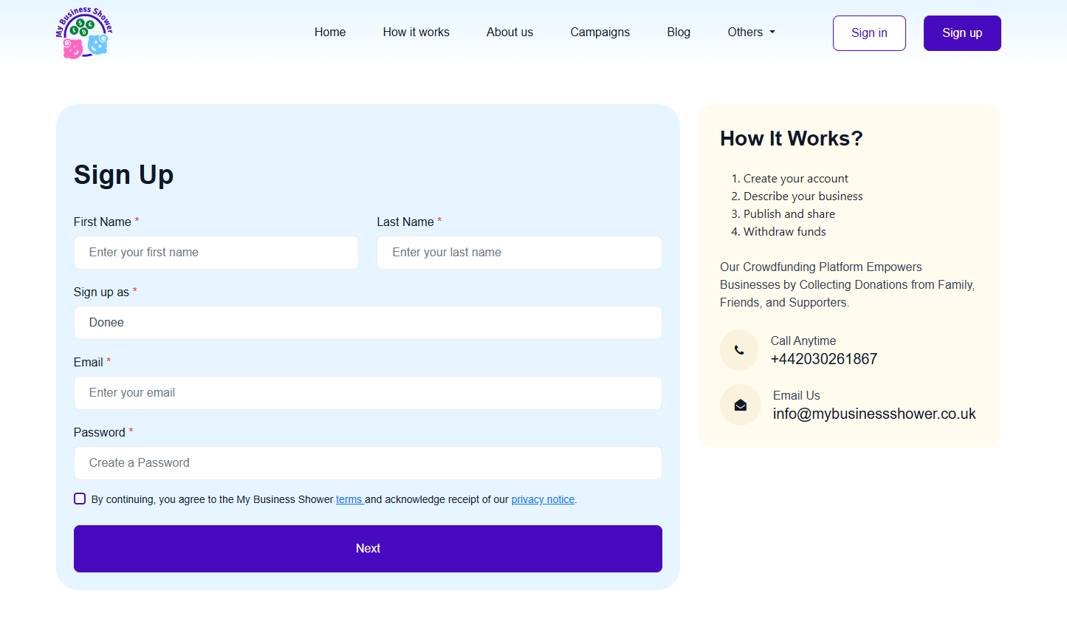
Task: Expand the Others menu
Action: pyautogui.click(x=752, y=32)
